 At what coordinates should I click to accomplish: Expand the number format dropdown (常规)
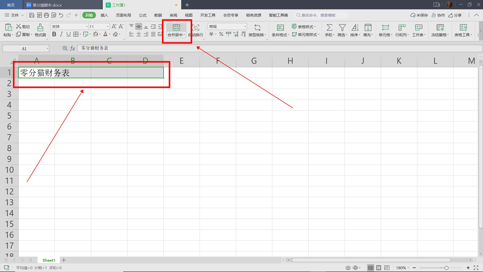click(245, 27)
